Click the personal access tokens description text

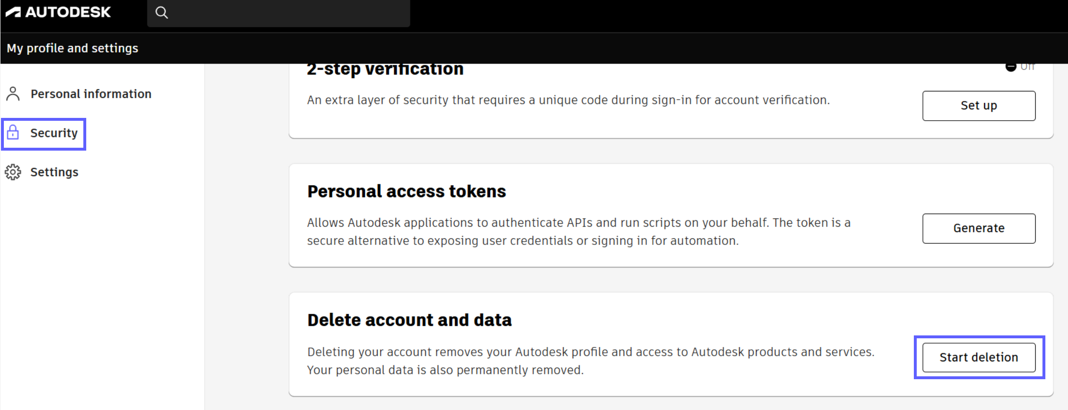coord(530,231)
